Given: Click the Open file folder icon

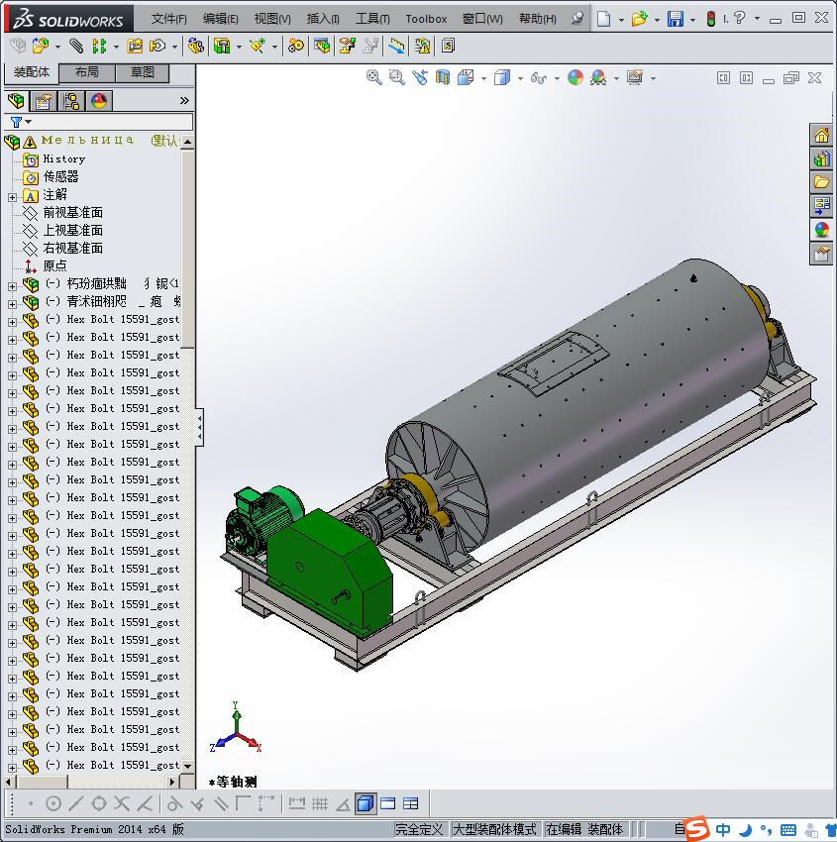Looking at the screenshot, I should 639,19.
